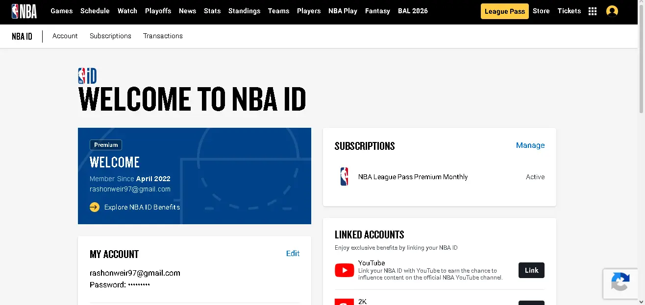
Task: Open the Store link
Action: click(x=541, y=11)
